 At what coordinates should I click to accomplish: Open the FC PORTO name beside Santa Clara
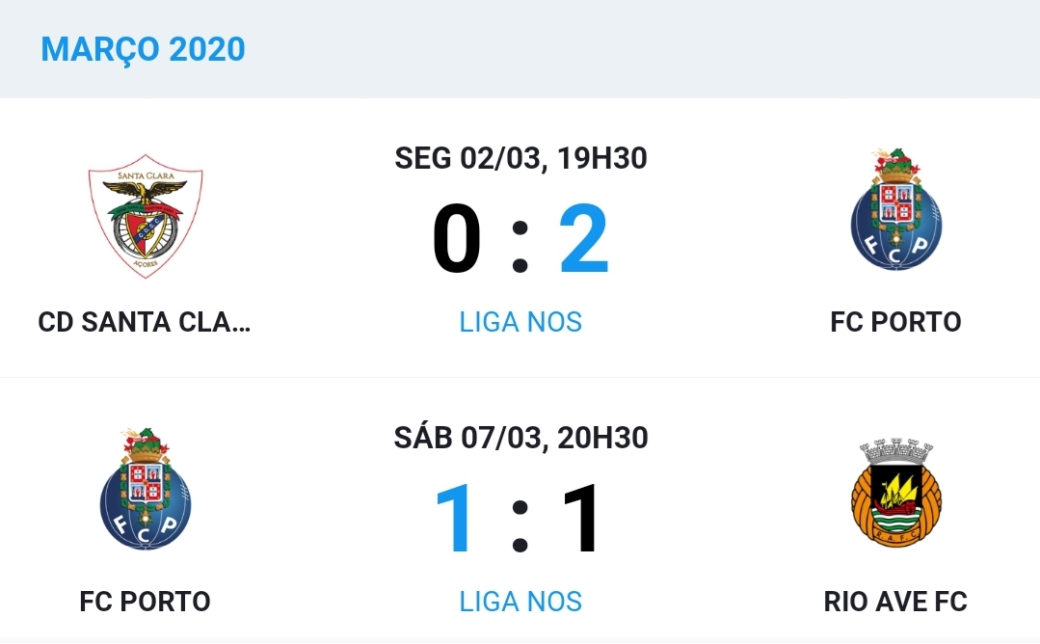[895, 322]
